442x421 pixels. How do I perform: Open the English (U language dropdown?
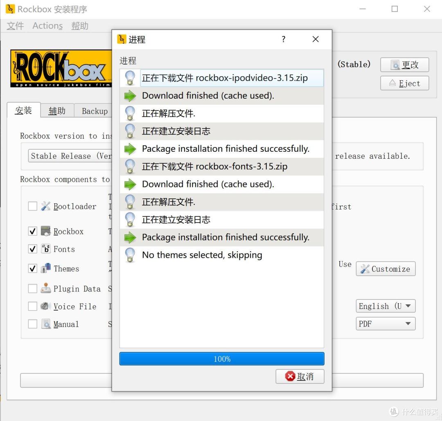point(385,306)
